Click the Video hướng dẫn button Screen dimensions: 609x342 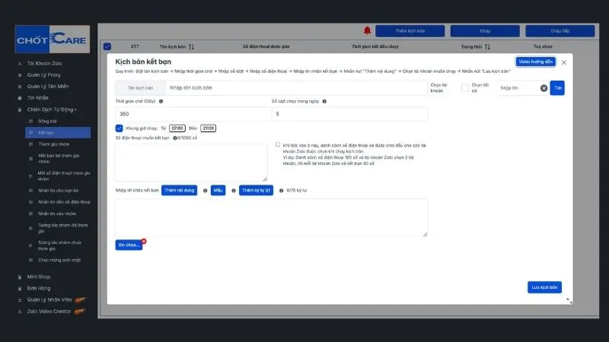(x=536, y=62)
